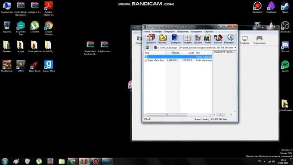The width and height of the screenshot is (293, 165).
Task: Select the VoxelSuite desktop shortcut
Action: coord(271,7)
